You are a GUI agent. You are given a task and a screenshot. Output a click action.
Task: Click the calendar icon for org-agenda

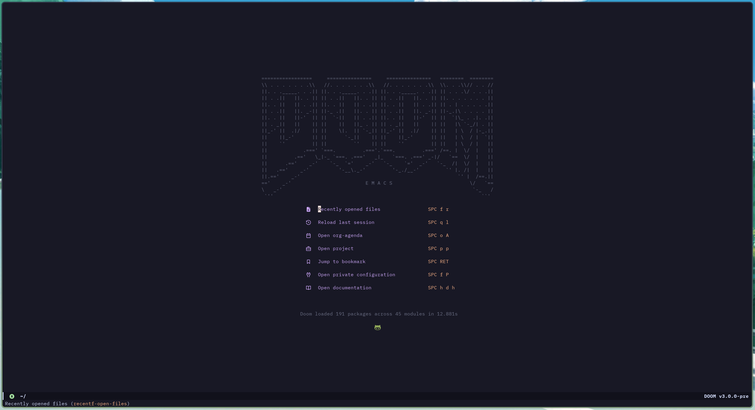[308, 235]
